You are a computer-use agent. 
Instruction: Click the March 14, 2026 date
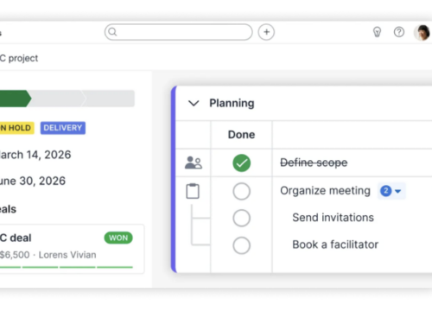[35, 155]
